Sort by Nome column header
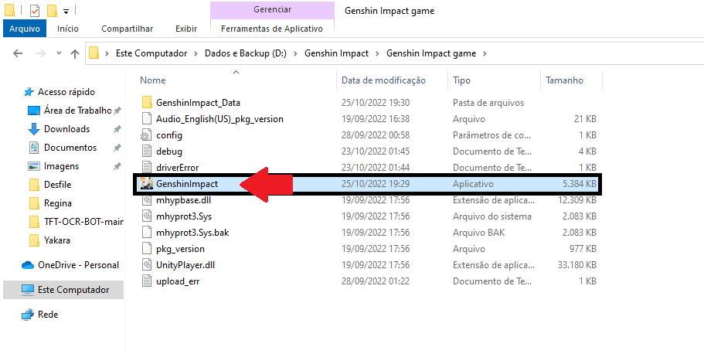The height and width of the screenshot is (354, 704). coord(153,80)
